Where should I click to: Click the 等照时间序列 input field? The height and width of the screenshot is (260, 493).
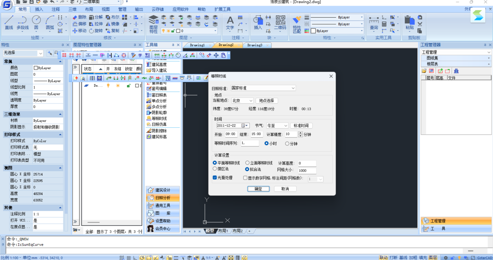(x=250, y=143)
